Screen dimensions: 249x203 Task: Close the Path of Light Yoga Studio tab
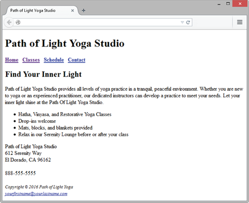(x=72, y=10)
